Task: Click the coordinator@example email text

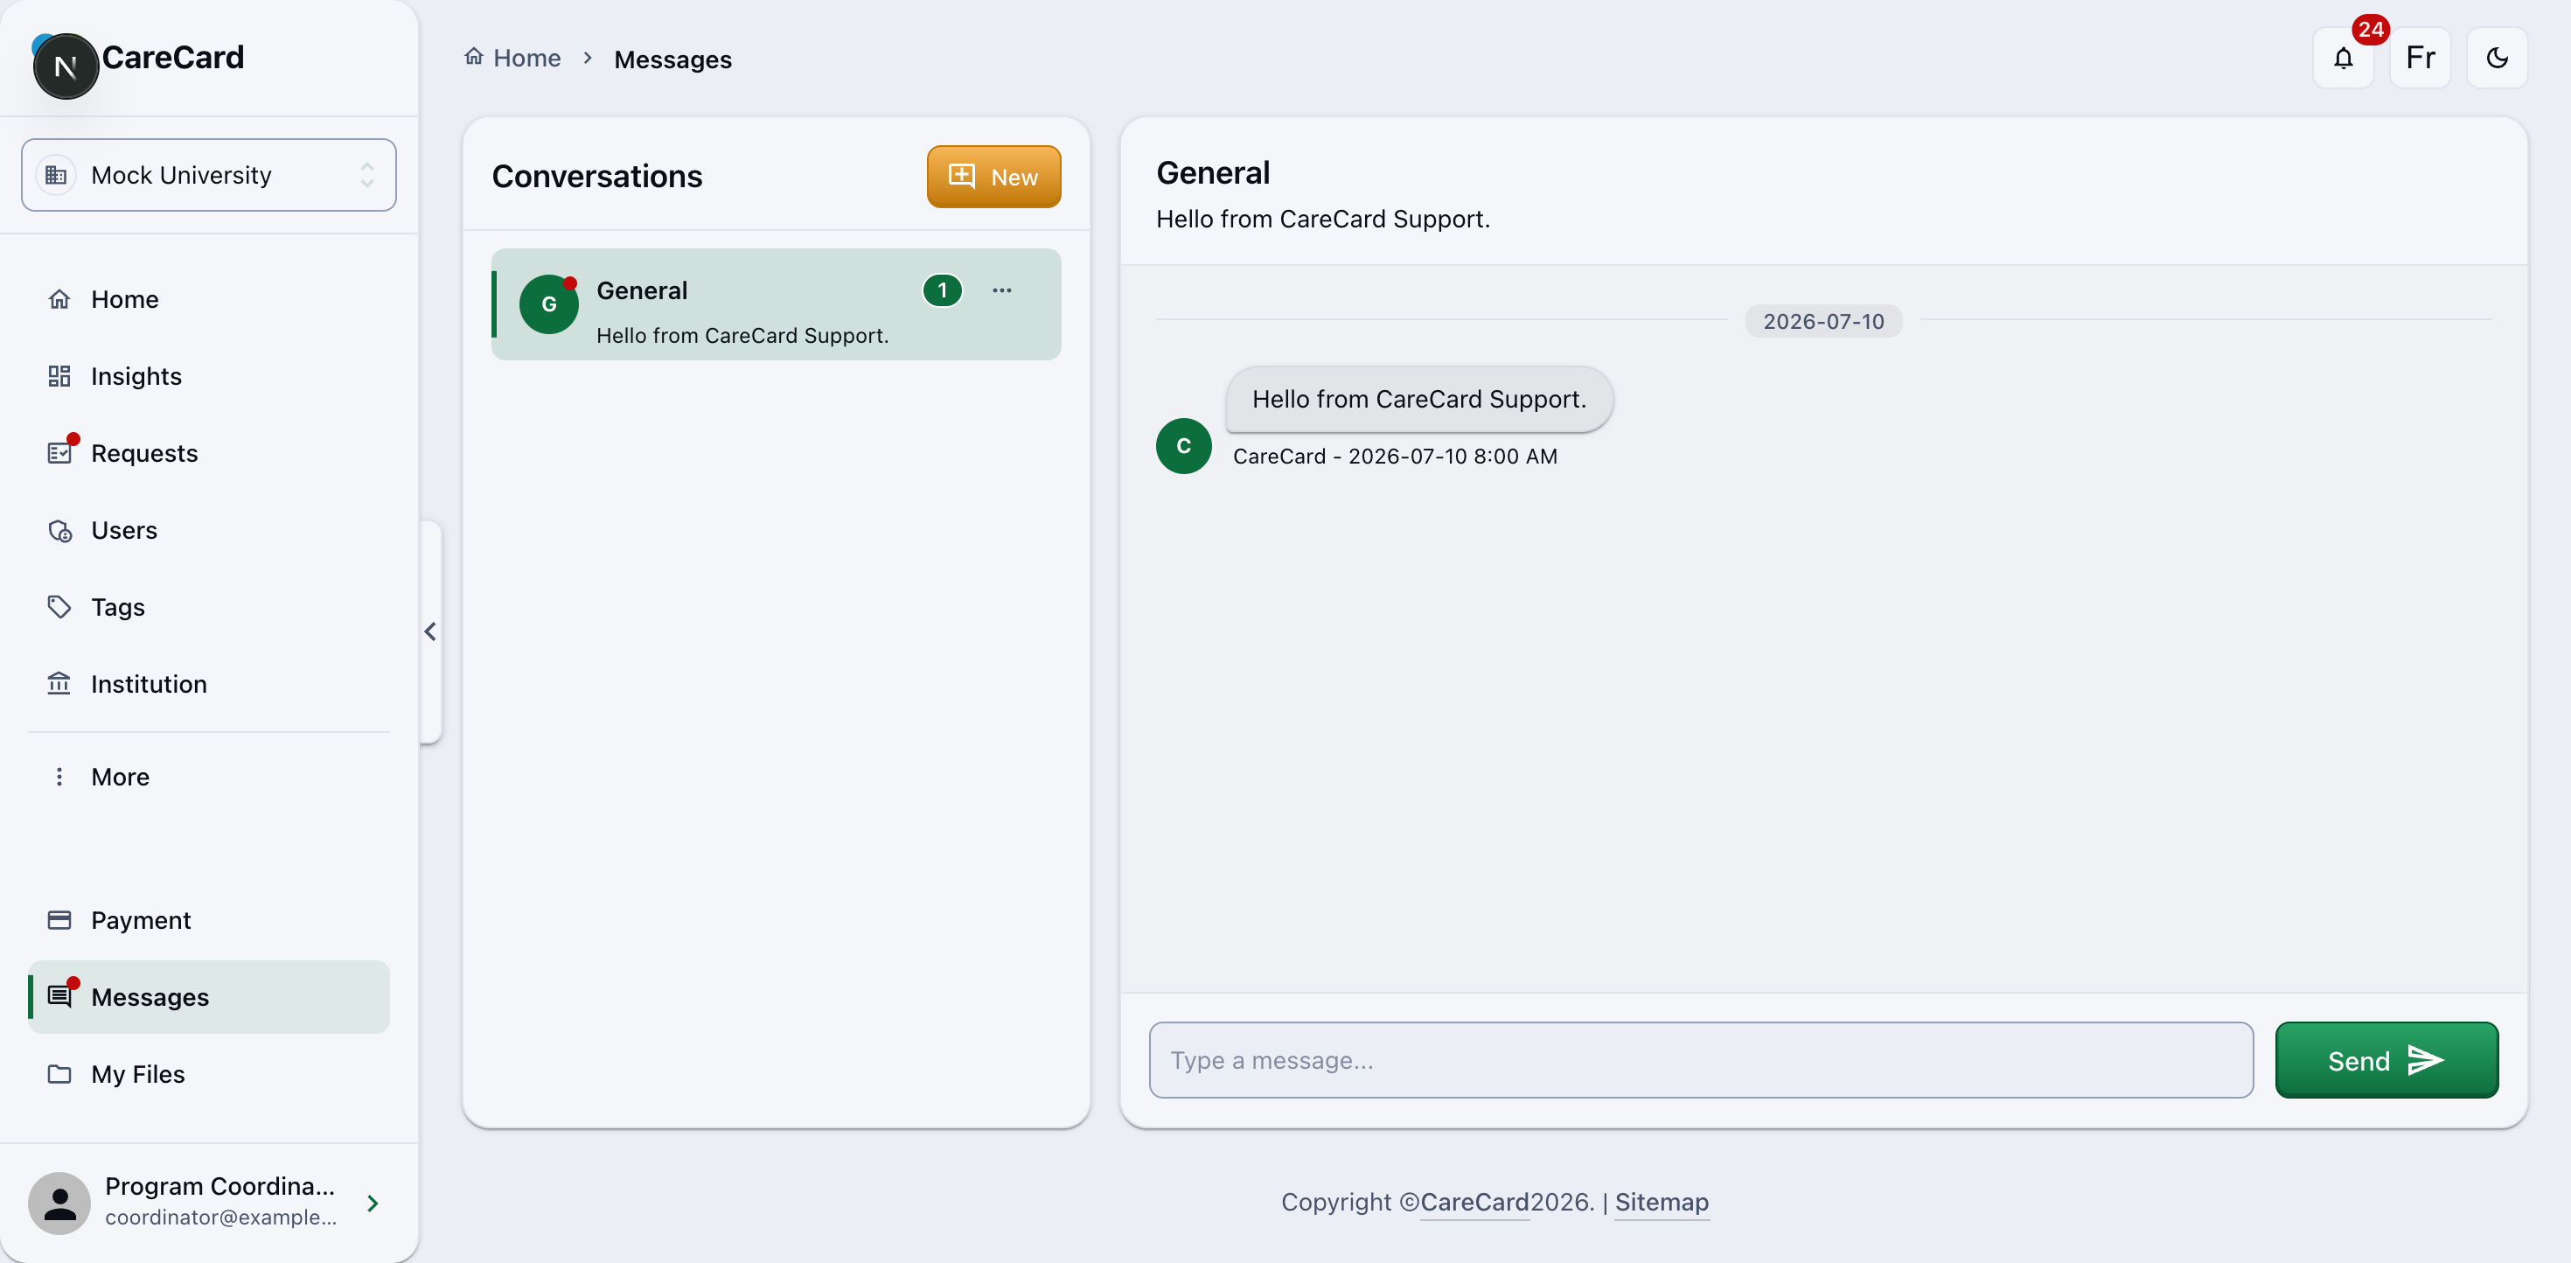Action: click(220, 1217)
